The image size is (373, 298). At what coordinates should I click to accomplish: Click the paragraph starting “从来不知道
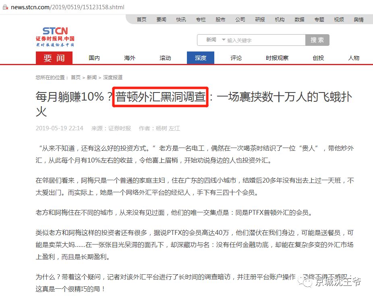click(x=195, y=154)
